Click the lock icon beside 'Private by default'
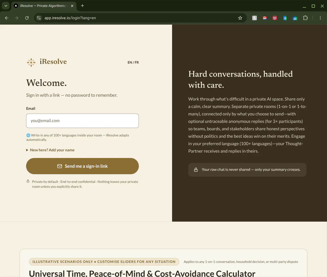The image size is (327, 277). pos(28,181)
